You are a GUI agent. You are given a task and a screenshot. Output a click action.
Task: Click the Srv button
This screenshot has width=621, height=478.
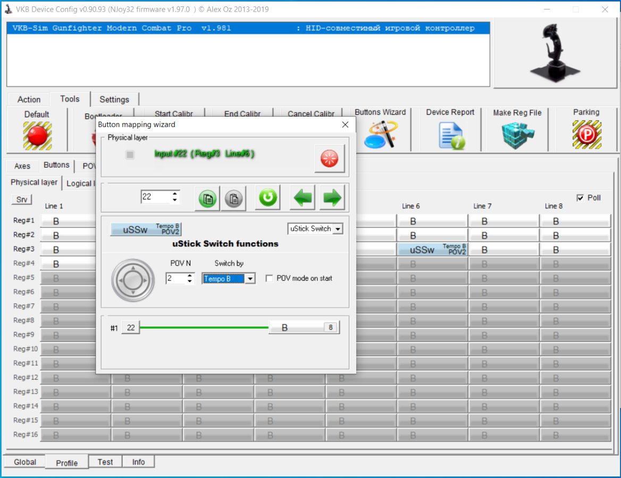click(x=22, y=199)
